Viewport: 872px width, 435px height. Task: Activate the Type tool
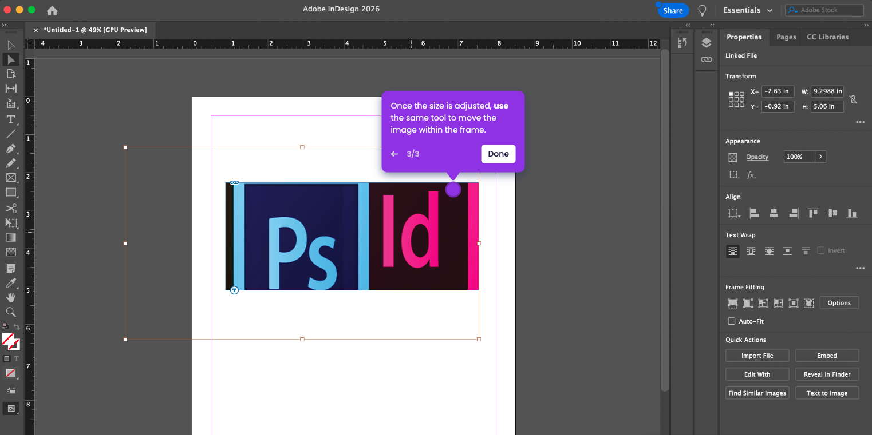pos(11,119)
